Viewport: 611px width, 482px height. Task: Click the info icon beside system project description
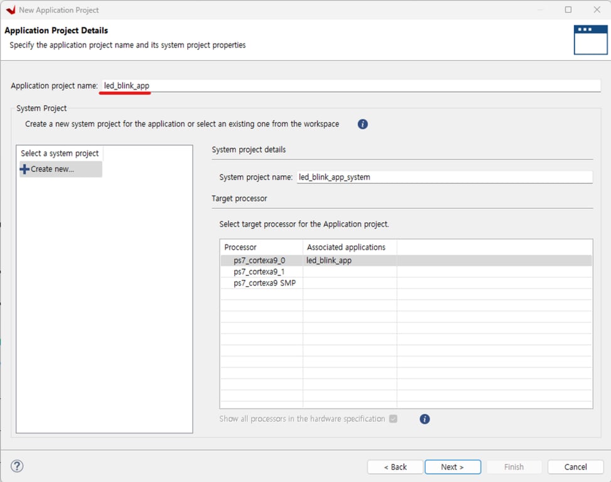362,124
